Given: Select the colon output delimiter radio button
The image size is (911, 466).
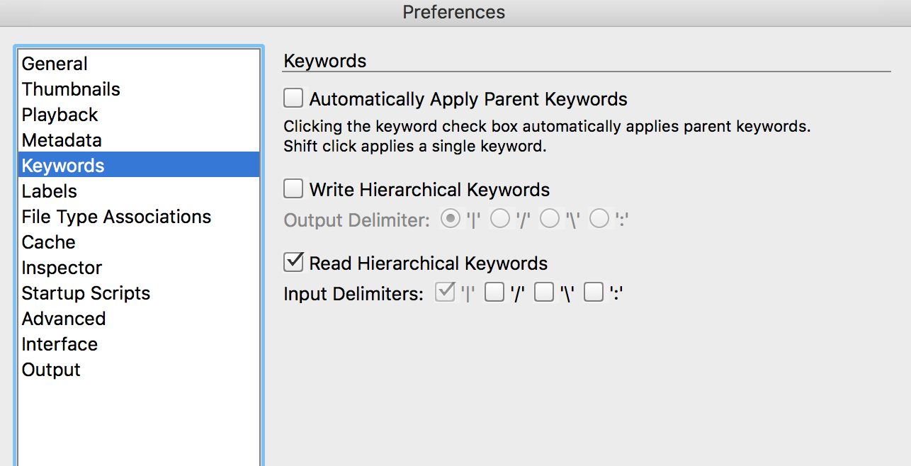Looking at the screenshot, I should tap(599, 220).
